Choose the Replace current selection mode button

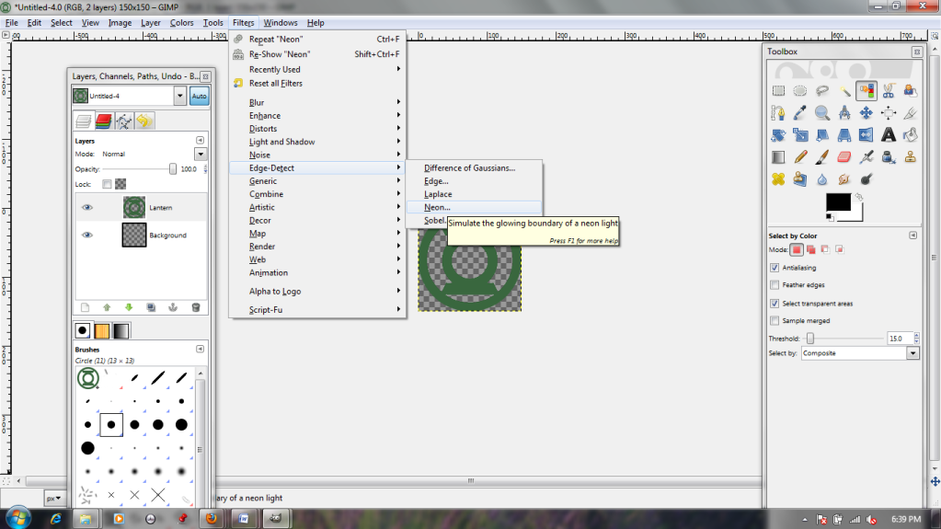pos(797,249)
